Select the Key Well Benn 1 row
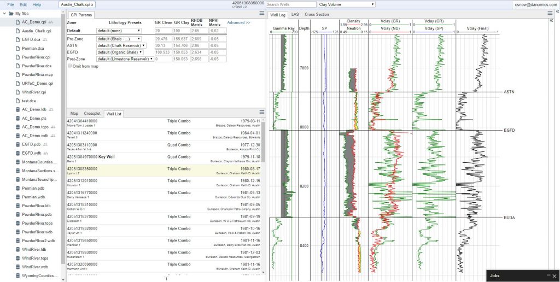Screen dimensions: 560x282 point(165,159)
